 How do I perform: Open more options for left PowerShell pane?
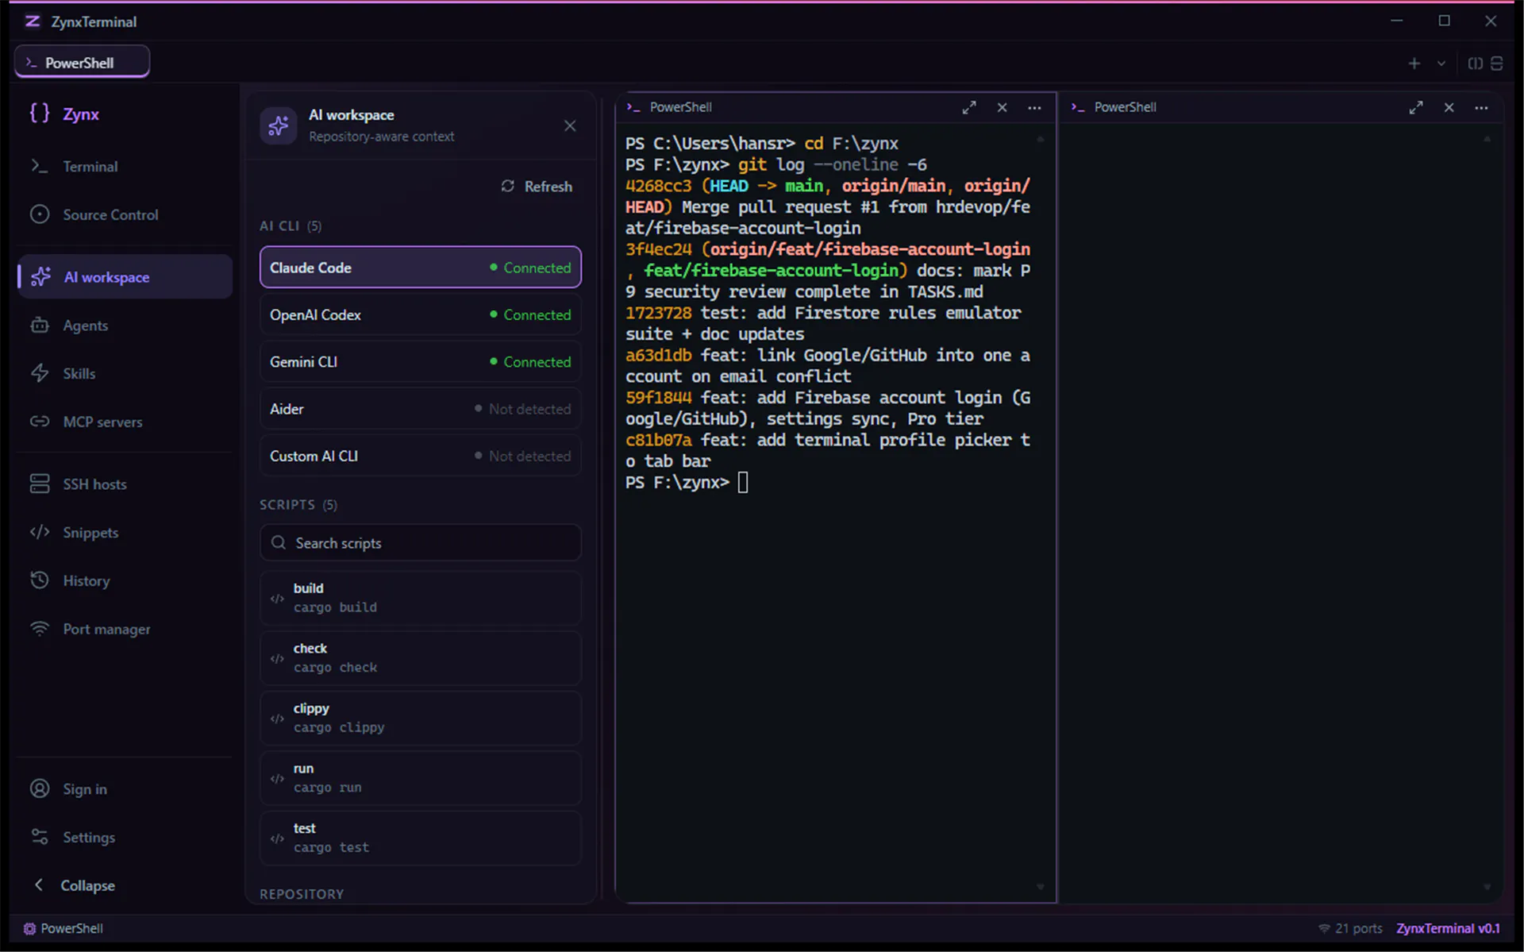1034,107
